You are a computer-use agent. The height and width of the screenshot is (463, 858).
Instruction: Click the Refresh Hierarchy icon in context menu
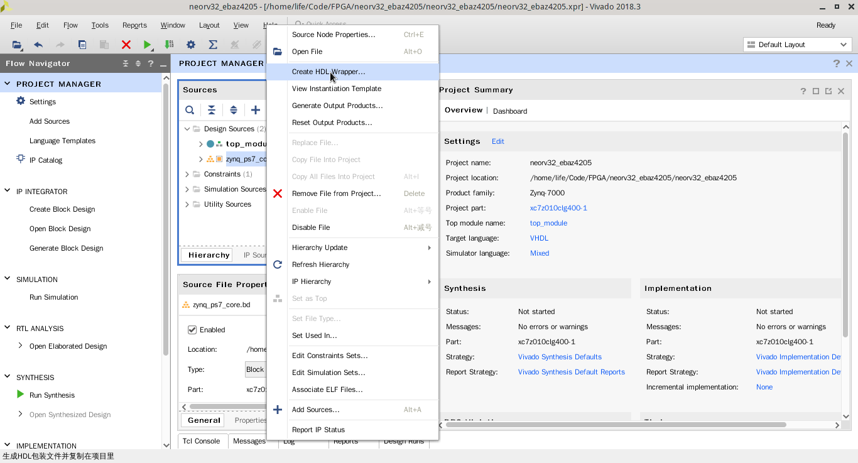point(278,264)
